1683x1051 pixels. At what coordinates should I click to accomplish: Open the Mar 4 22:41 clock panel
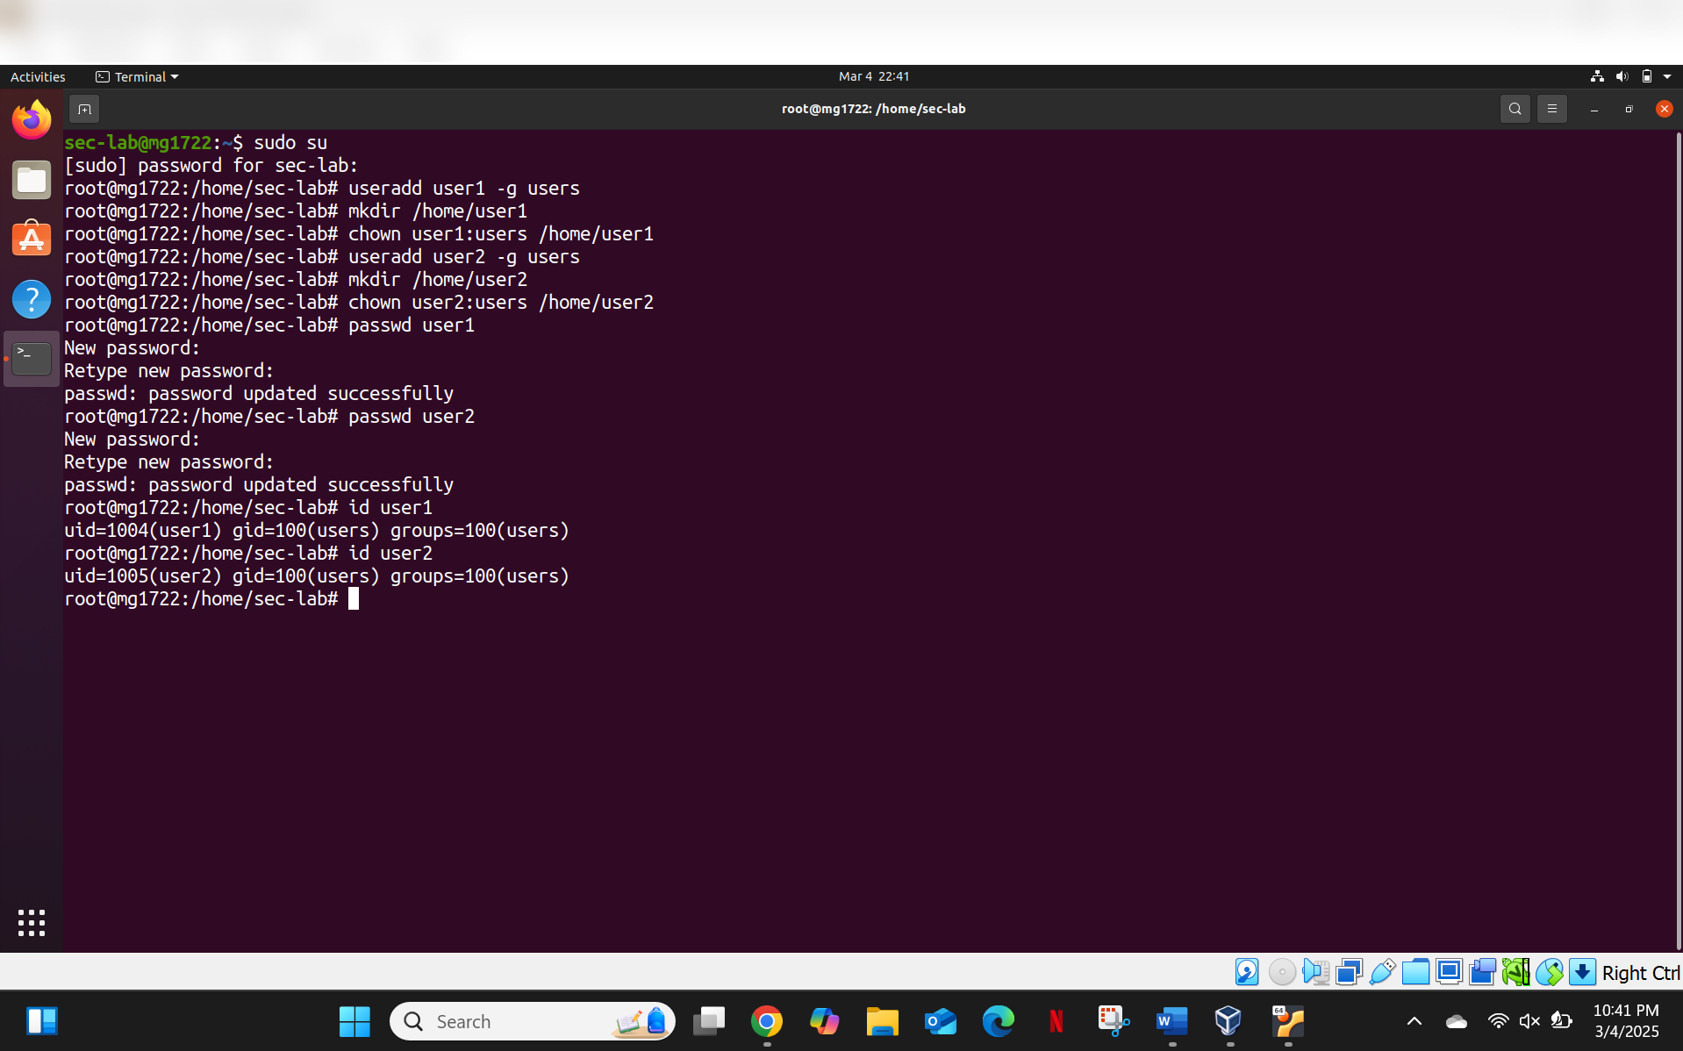point(874,76)
